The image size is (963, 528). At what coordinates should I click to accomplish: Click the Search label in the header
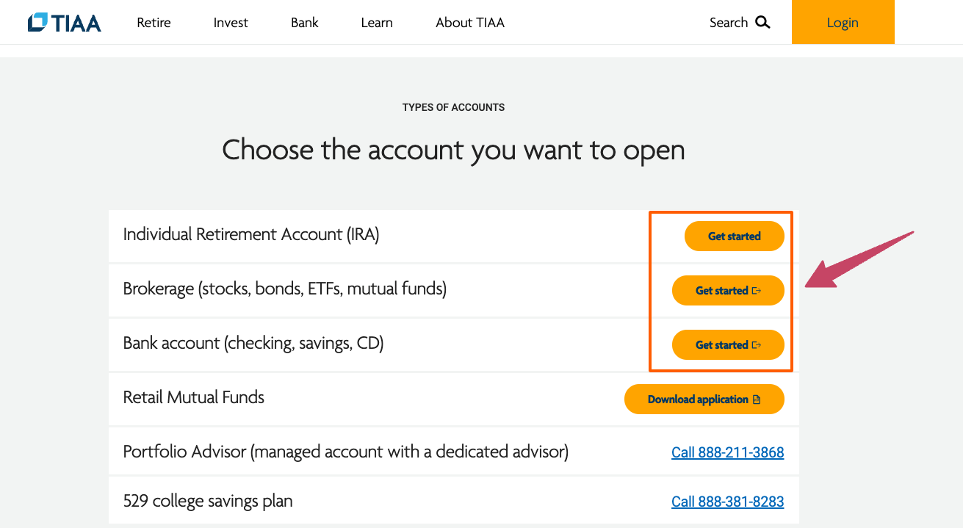tap(728, 23)
